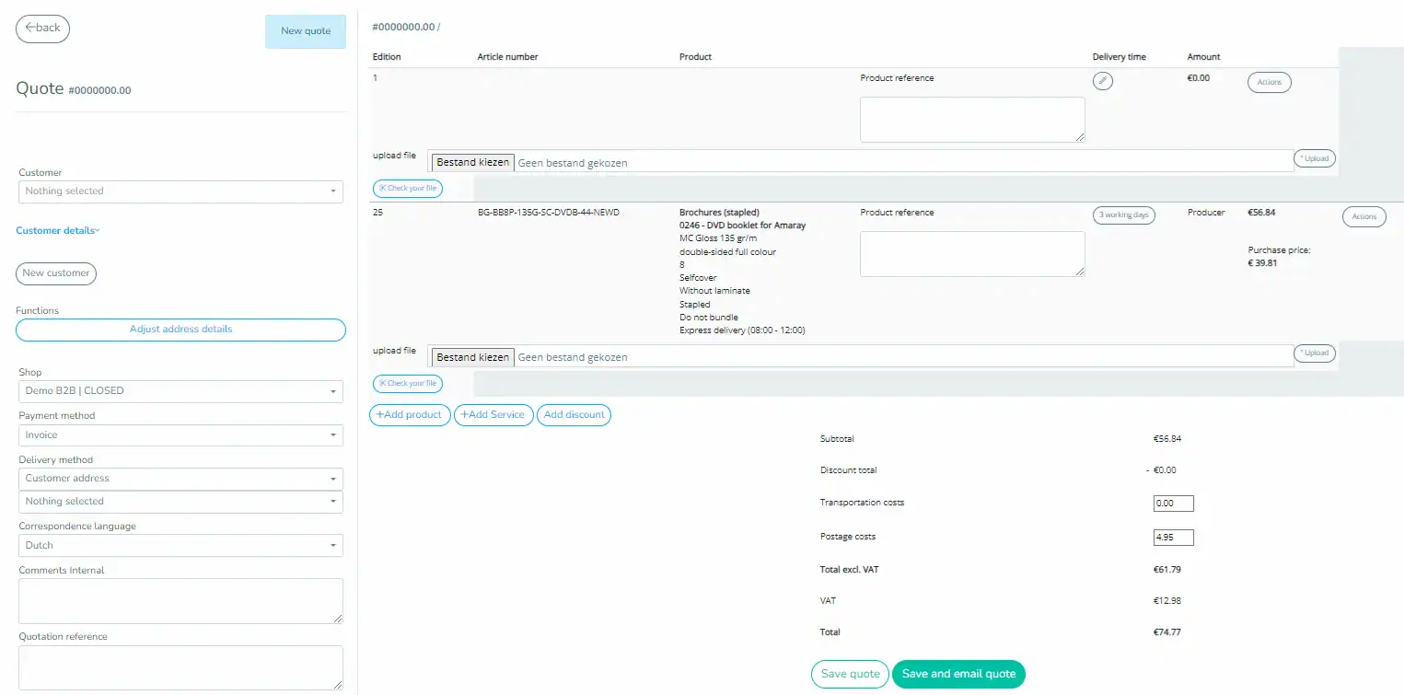Click Product reference box for edition 25
The image size is (1404, 695).
tap(972, 254)
